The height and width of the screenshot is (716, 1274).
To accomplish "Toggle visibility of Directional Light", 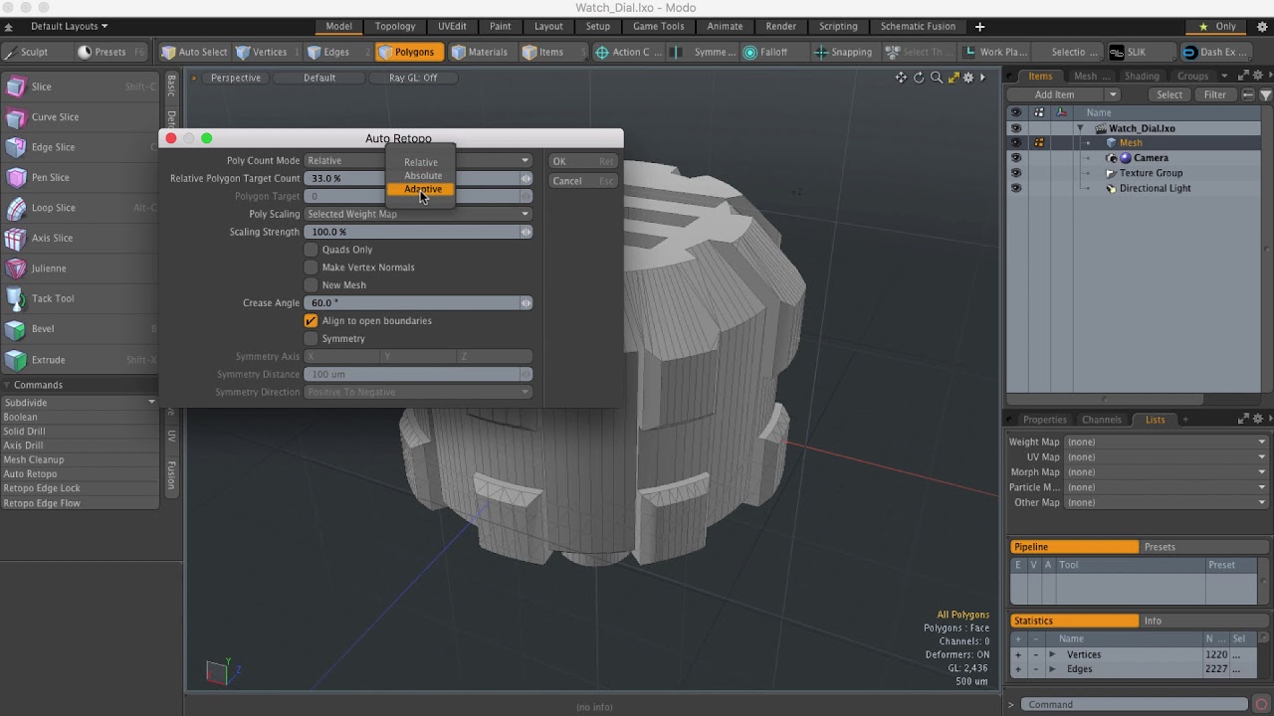I will pyautogui.click(x=1015, y=188).
